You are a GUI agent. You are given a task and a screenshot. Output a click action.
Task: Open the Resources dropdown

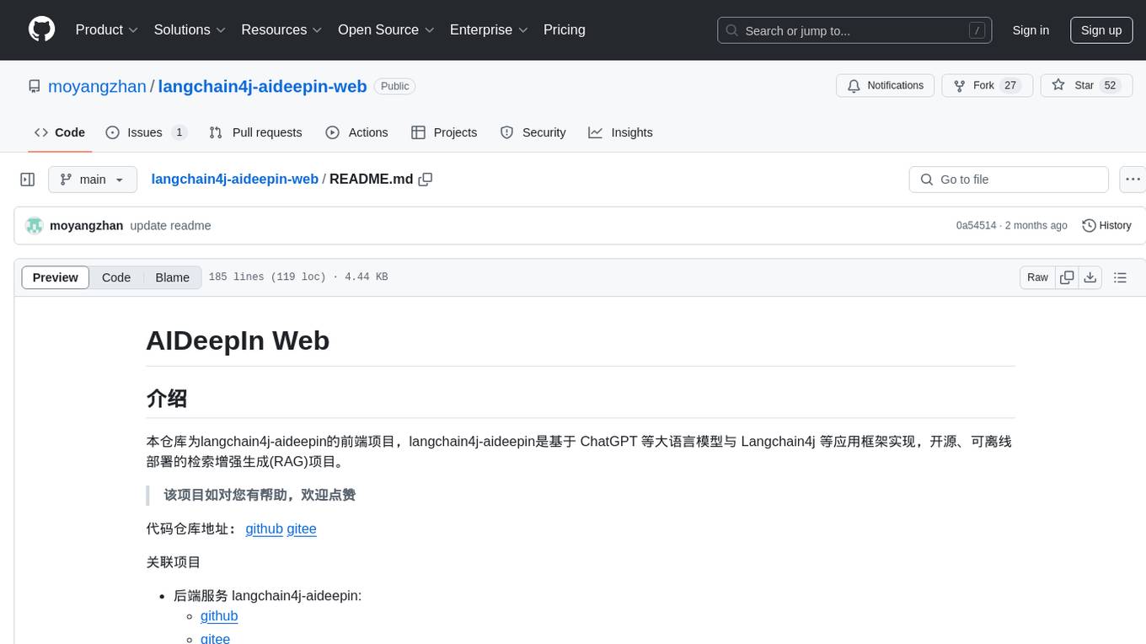tap(282, 30)
